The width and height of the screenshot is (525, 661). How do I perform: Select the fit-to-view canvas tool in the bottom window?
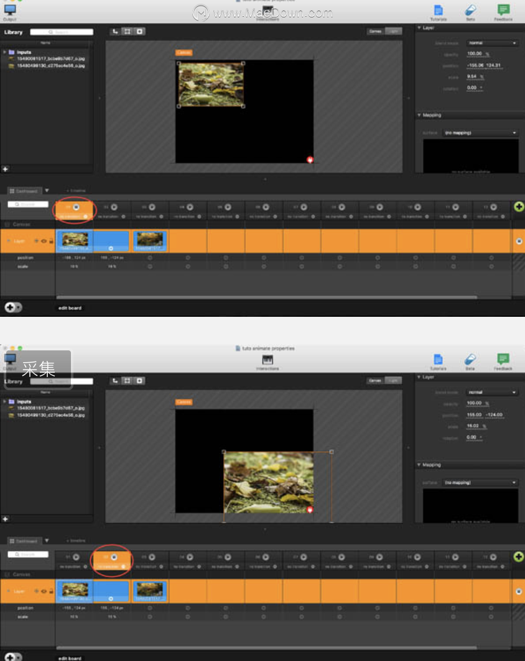click(x=127, y=381)
